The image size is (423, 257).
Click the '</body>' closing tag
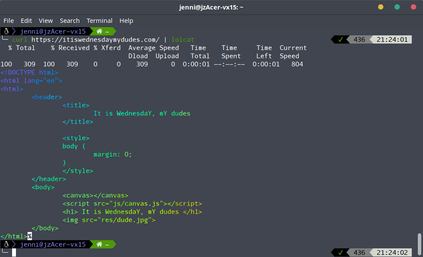pos(45,228)
